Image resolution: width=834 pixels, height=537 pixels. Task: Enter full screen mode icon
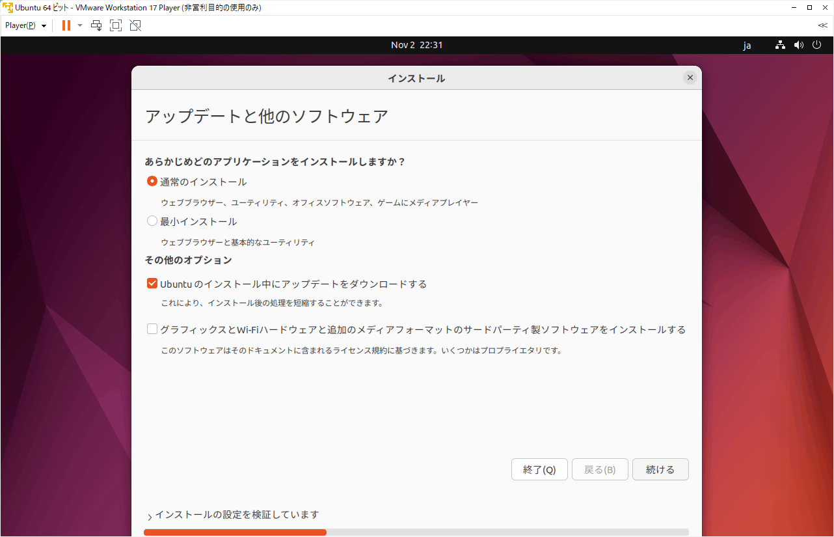[116, 25]
